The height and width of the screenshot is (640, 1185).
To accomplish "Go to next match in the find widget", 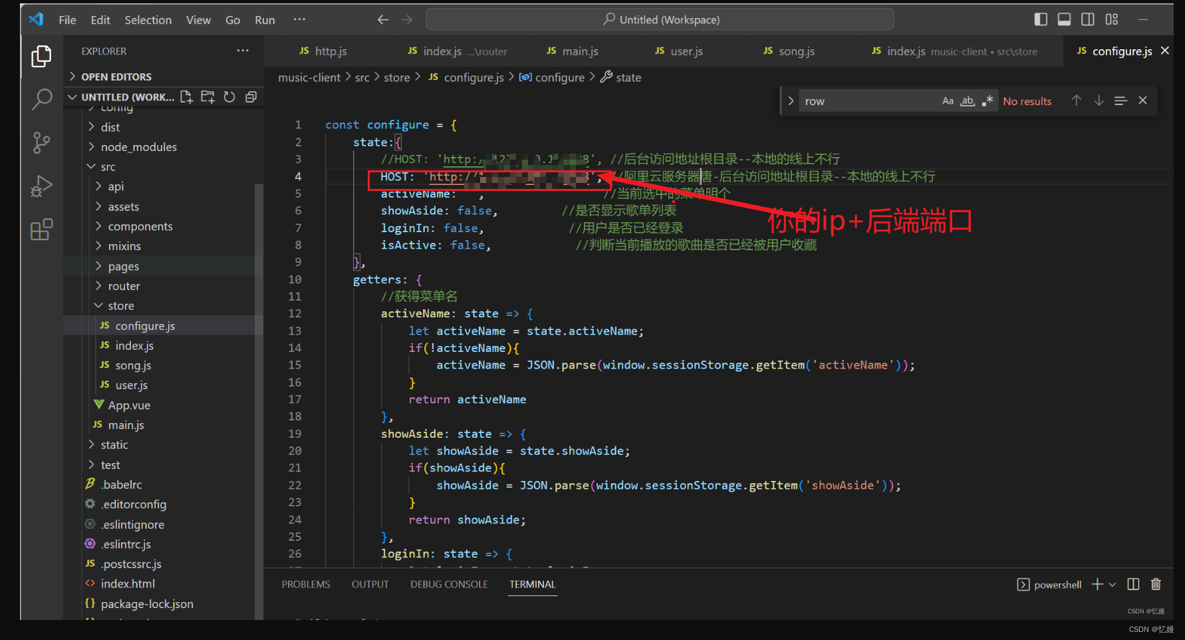I will [x=1099, y=100].
